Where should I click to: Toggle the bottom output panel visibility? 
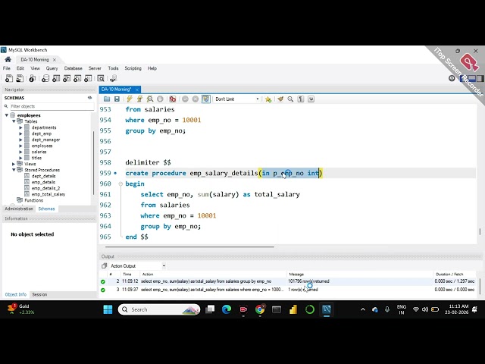pyautogui.click(x=472, y=79)
